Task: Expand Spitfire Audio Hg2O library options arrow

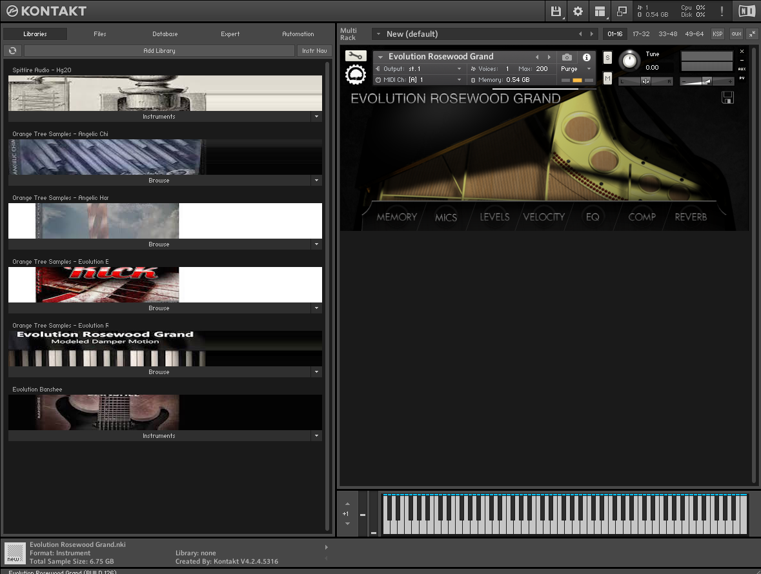Action: [x=316, y=116]
